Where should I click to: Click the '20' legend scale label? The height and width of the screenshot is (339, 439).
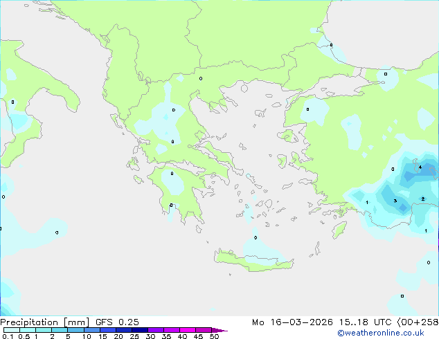118,336
